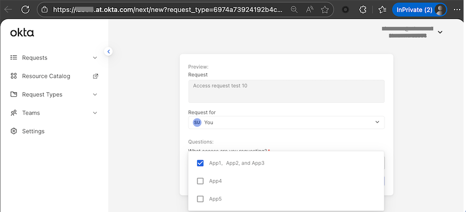
Task: Expand the Requests chevron
Action: point(95,58)
